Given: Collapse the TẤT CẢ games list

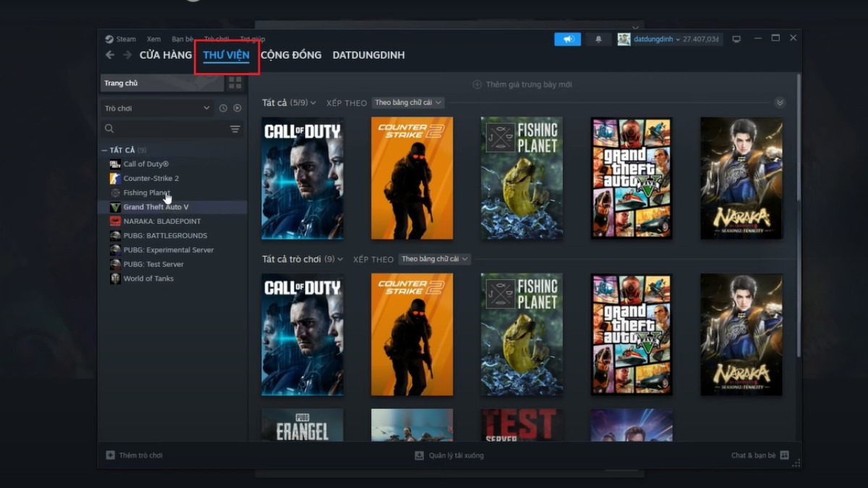Looking at the screenshot, I should click(x=103, y=150).
